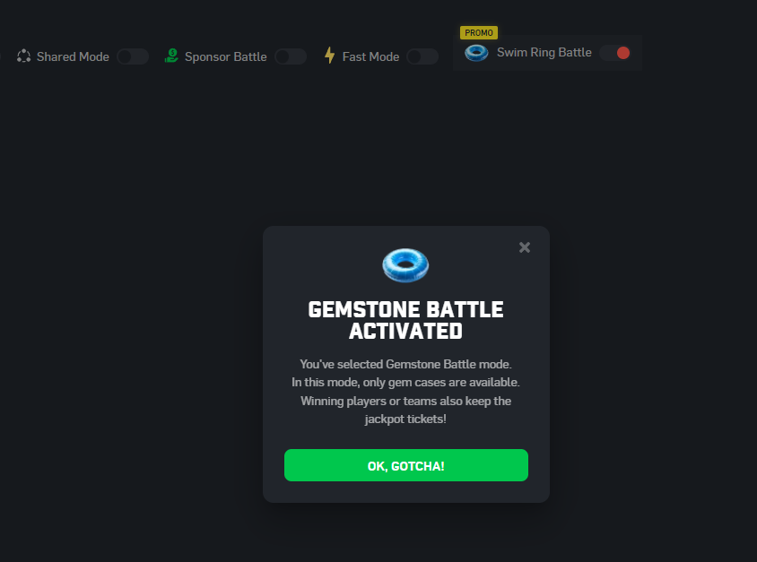
Task: Click the Shared Mode circular arrows icon
Action: [x=23, y=56]
